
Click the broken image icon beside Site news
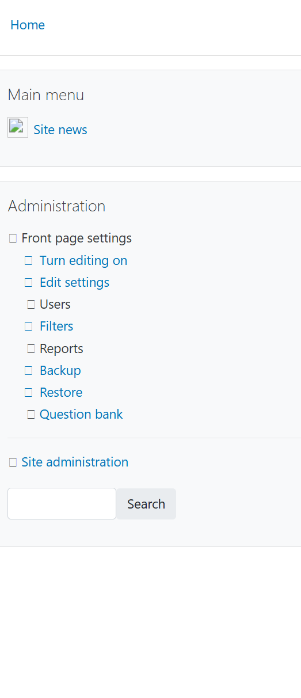(18, 127)
